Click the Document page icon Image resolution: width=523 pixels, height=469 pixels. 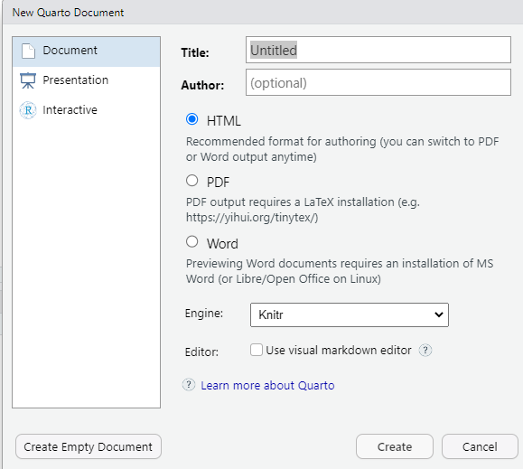coord(28,51)
